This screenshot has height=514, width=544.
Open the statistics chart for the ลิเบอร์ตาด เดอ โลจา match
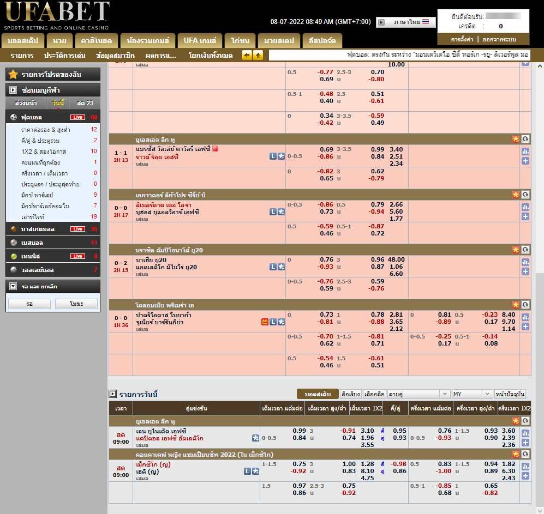(x=525, y=207)
